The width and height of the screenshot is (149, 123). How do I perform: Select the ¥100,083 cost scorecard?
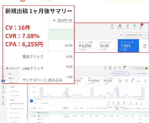click(x=94, y=80)
